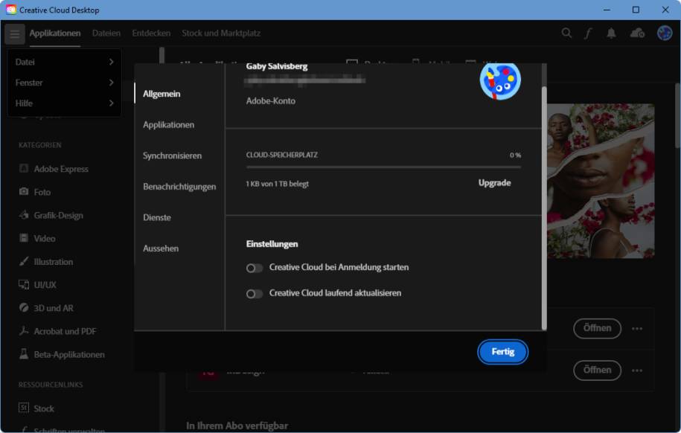Click the Foto camera icon in sidebar

[x=24, y=192]
